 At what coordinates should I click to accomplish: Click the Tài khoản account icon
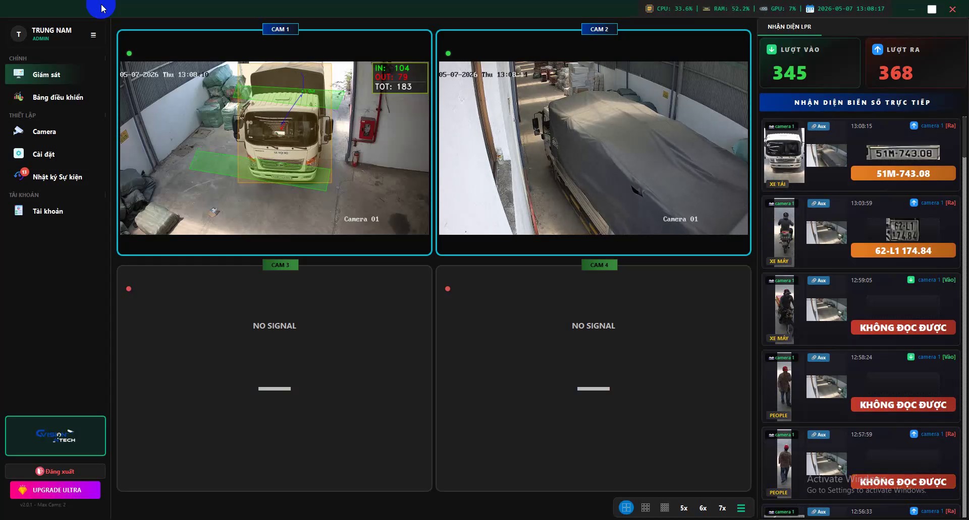pos(19,211)
